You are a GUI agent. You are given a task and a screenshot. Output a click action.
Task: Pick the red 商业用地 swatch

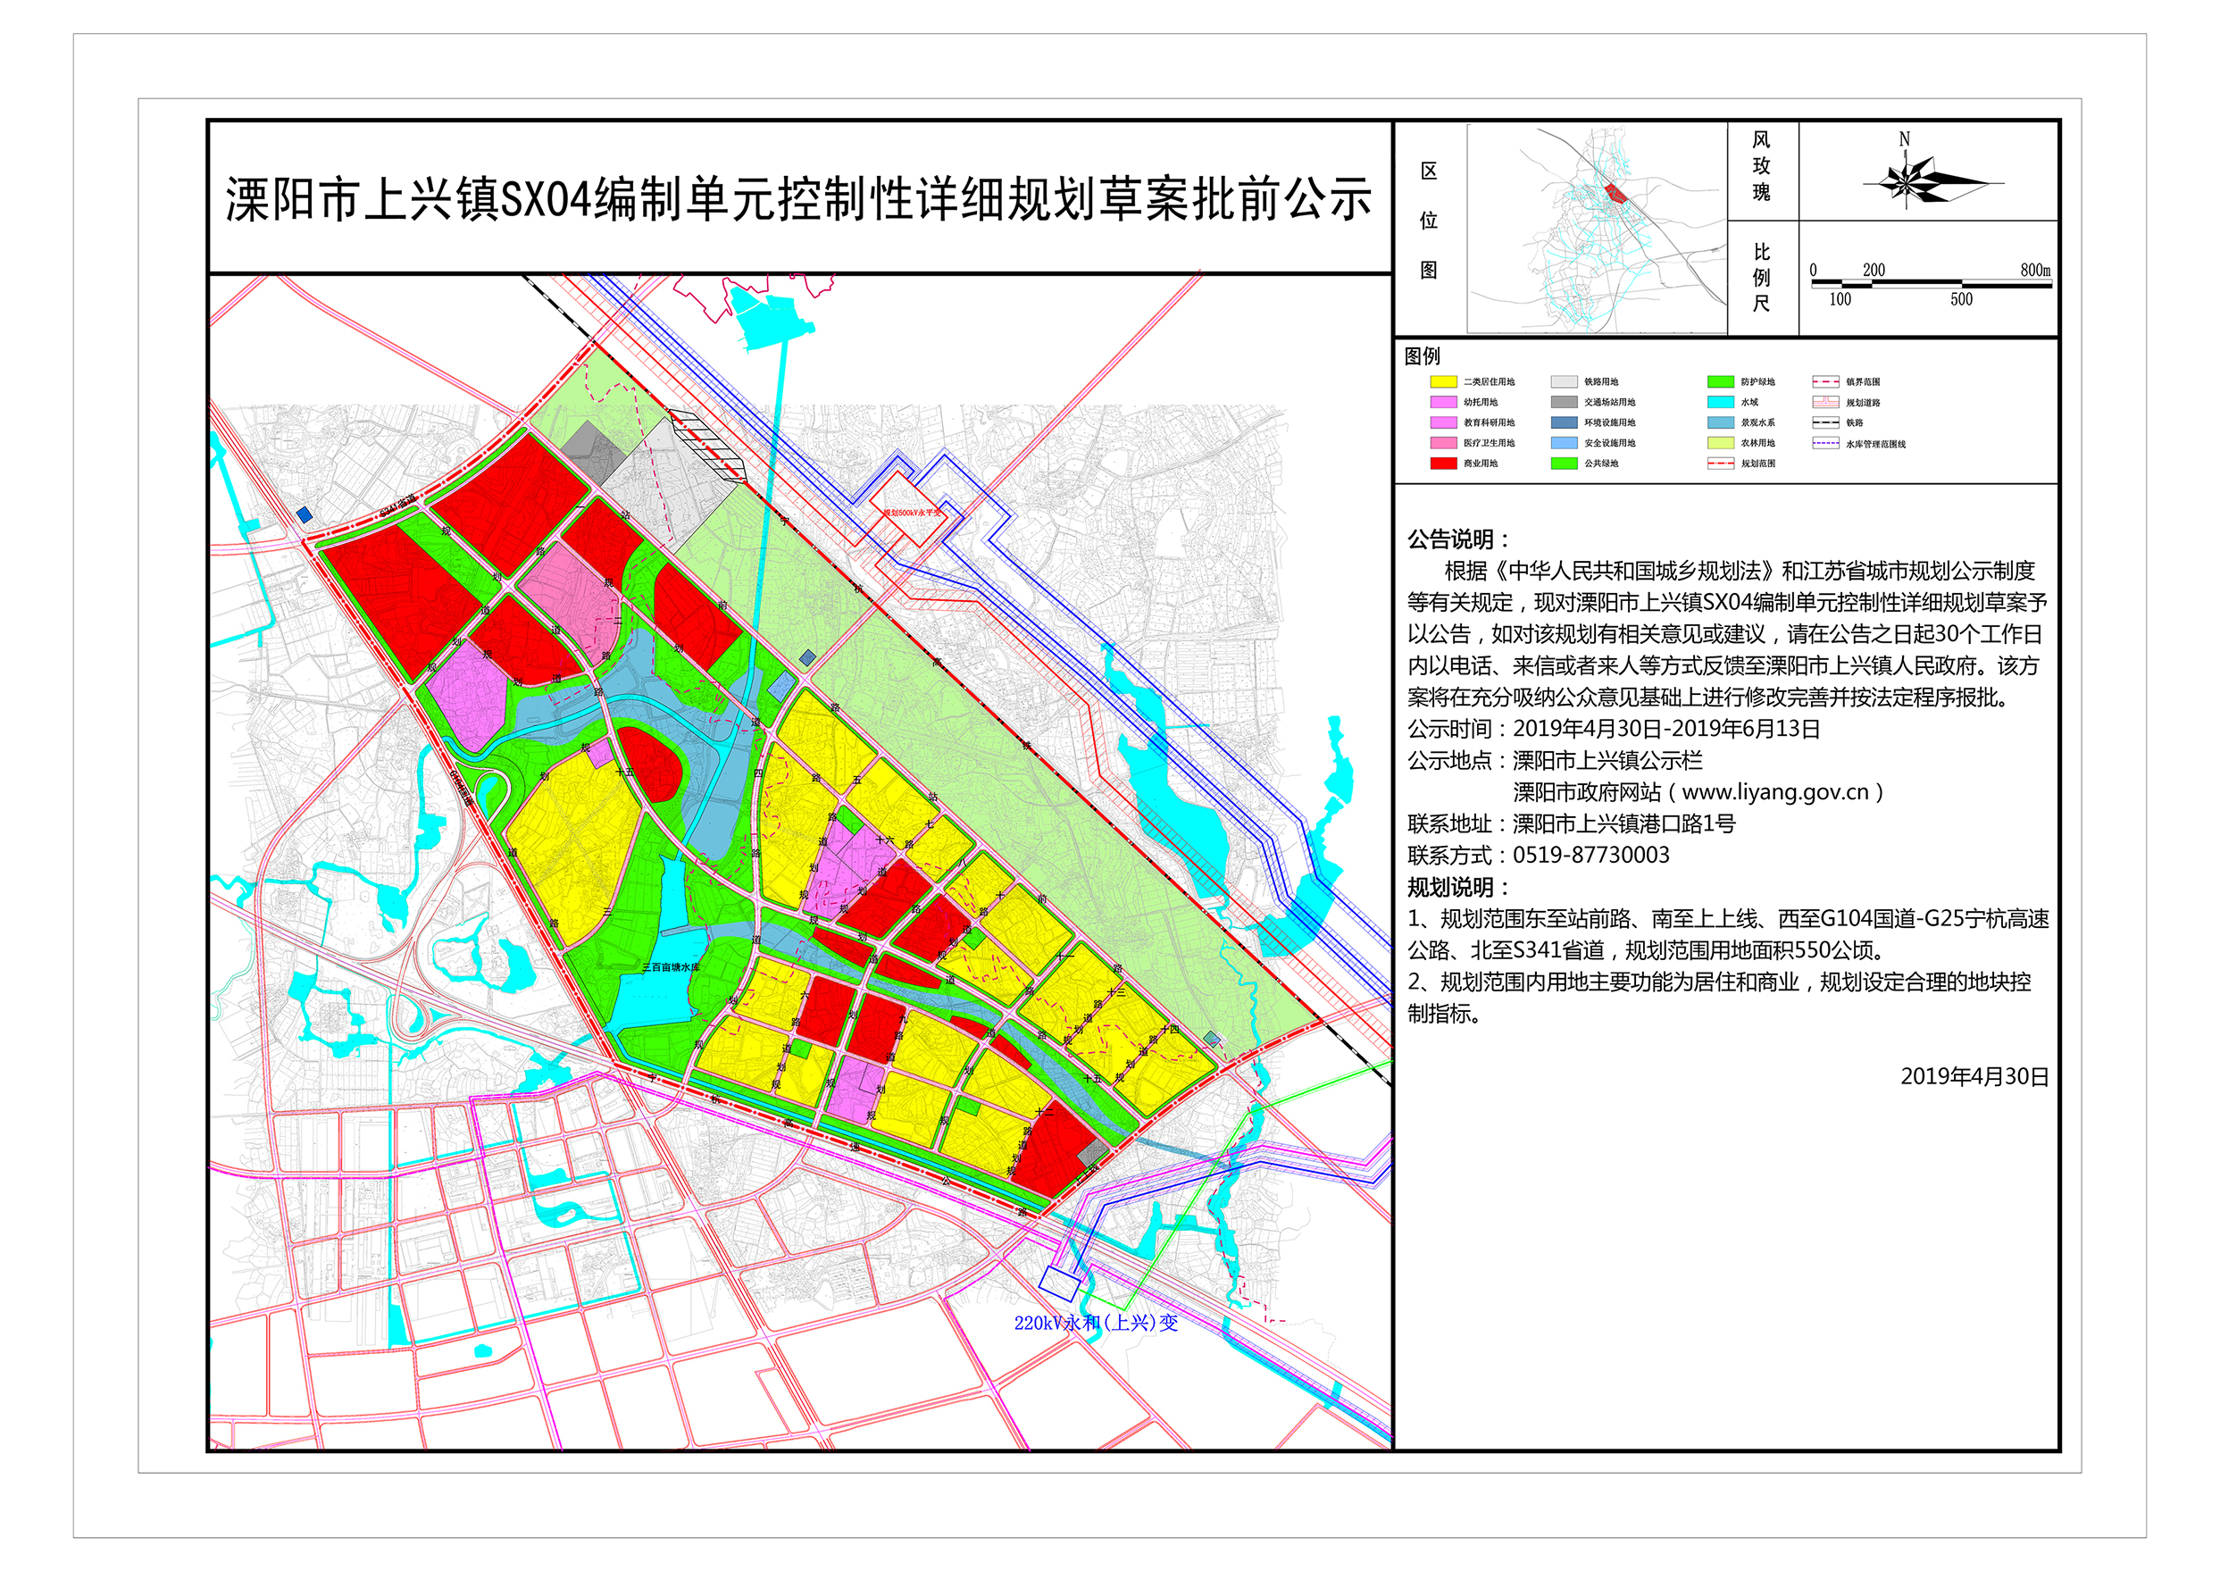[x=1443, y=464]
